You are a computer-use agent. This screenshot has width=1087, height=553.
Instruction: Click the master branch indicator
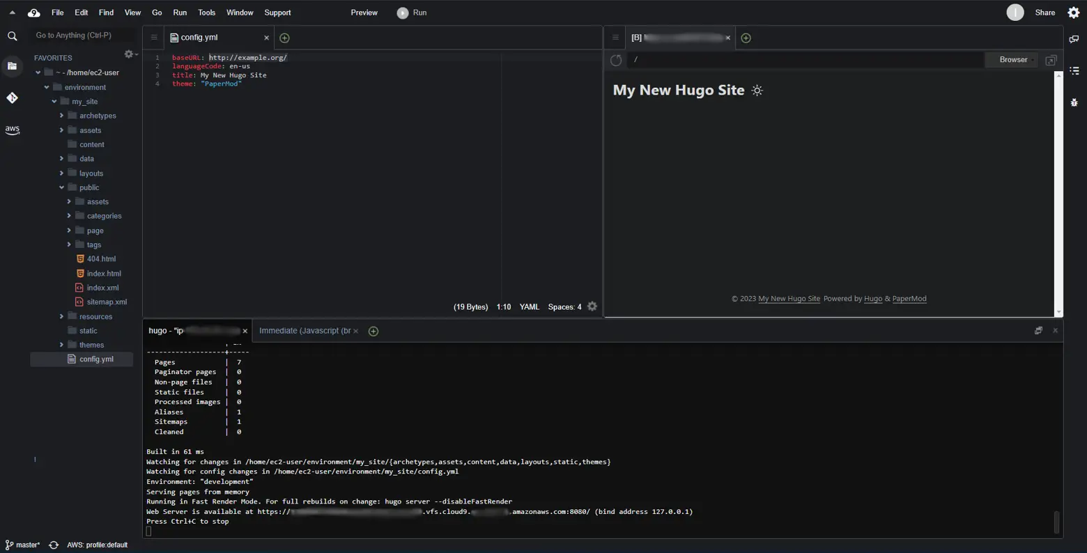pos(22,545)
